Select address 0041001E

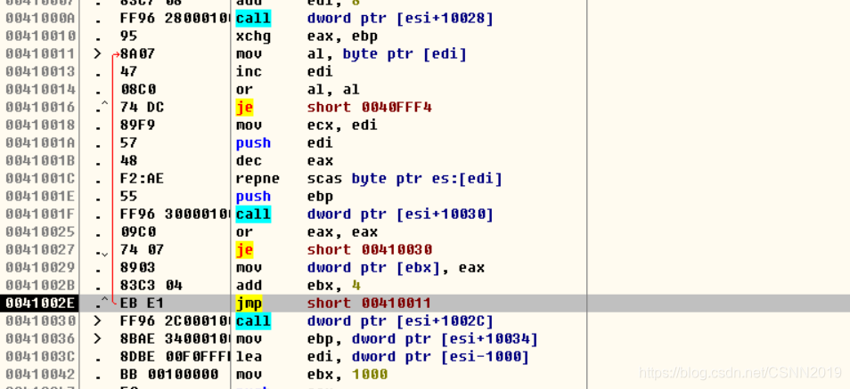point(40,196)
